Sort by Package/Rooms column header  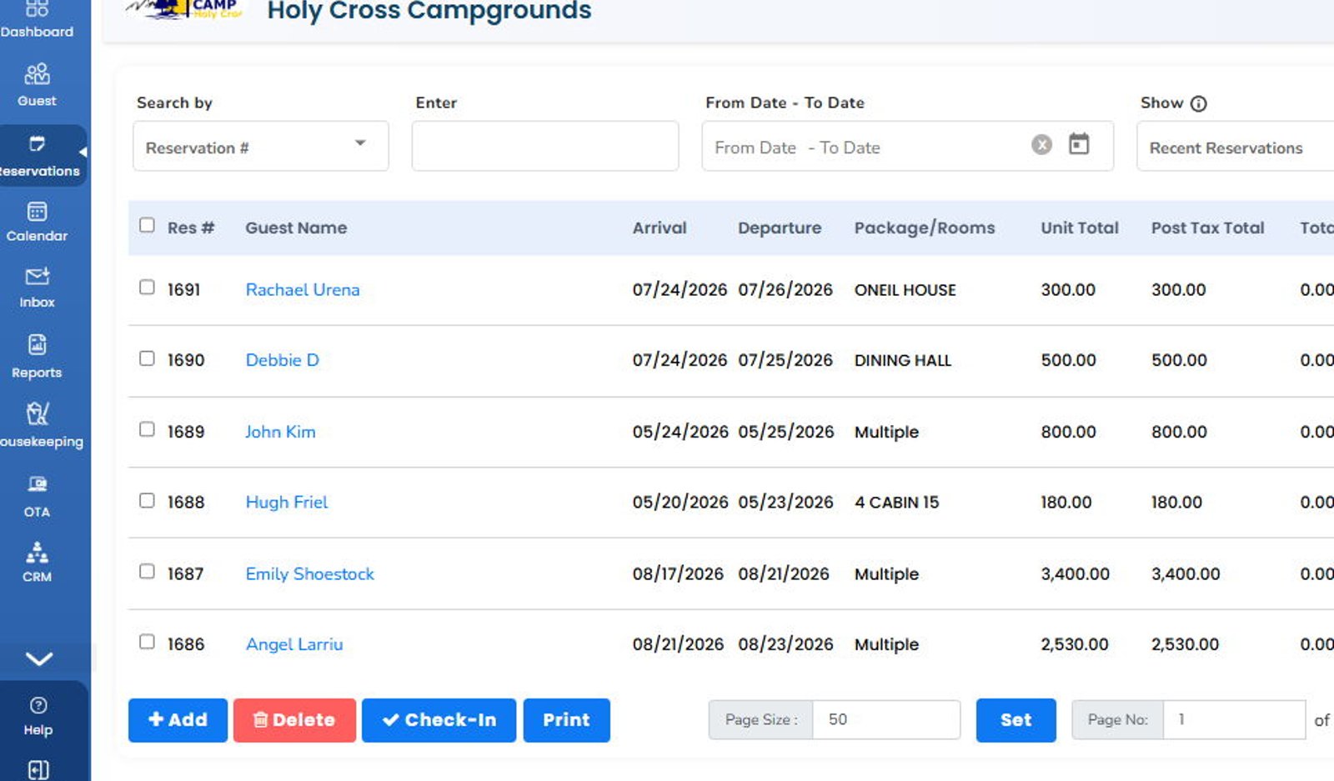coord(925,228)
